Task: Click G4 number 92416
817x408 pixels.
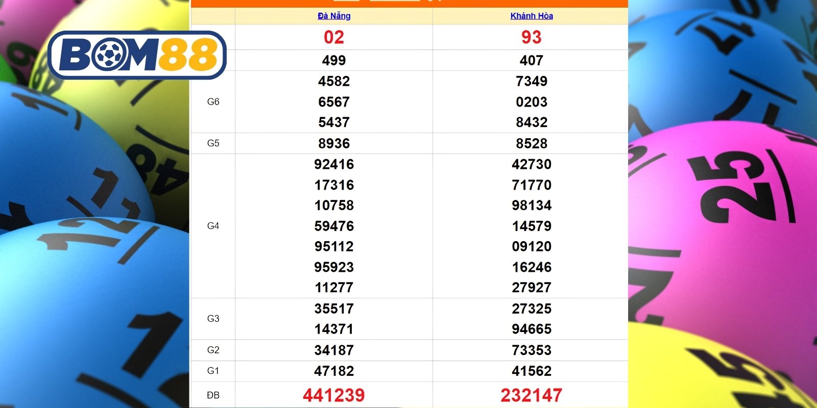Action: (334, 164)
